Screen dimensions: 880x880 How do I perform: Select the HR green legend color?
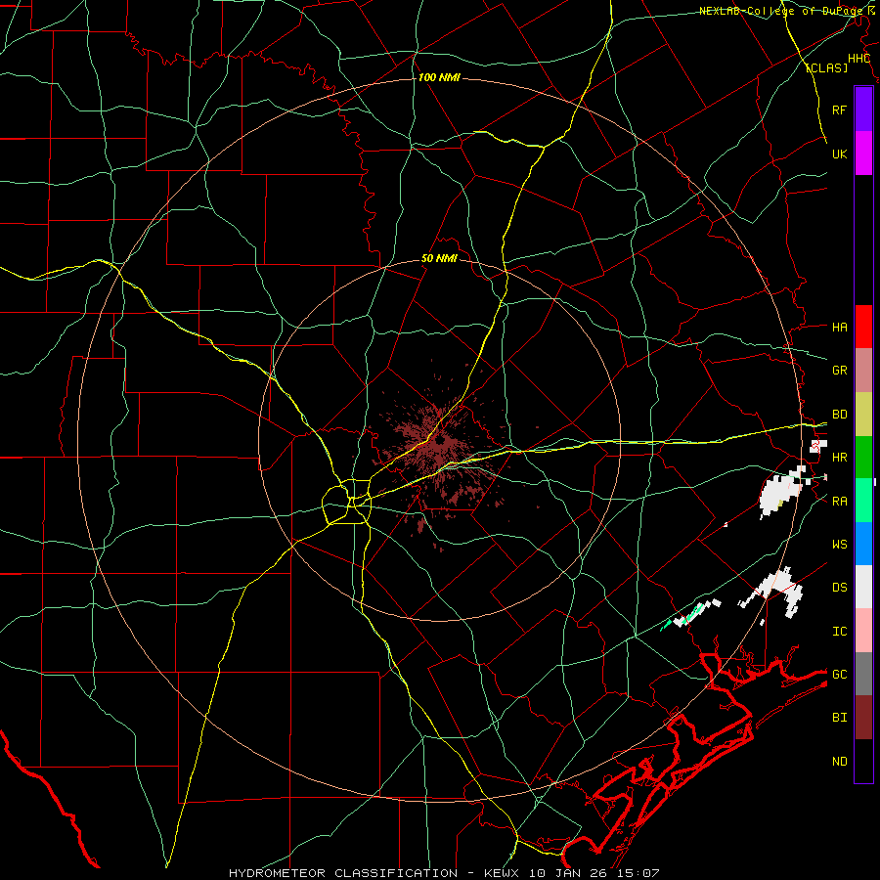[863, 457]
